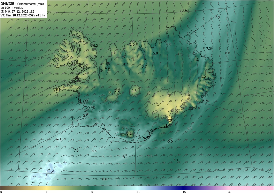Select the 11.2 maximum value label
Screen dimensions: 274x194
(x=49, y=172)
